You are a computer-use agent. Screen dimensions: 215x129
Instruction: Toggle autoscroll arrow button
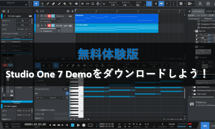[161, 4]
